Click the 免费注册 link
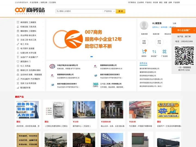 pyautogui.click(x=44, y=2)
